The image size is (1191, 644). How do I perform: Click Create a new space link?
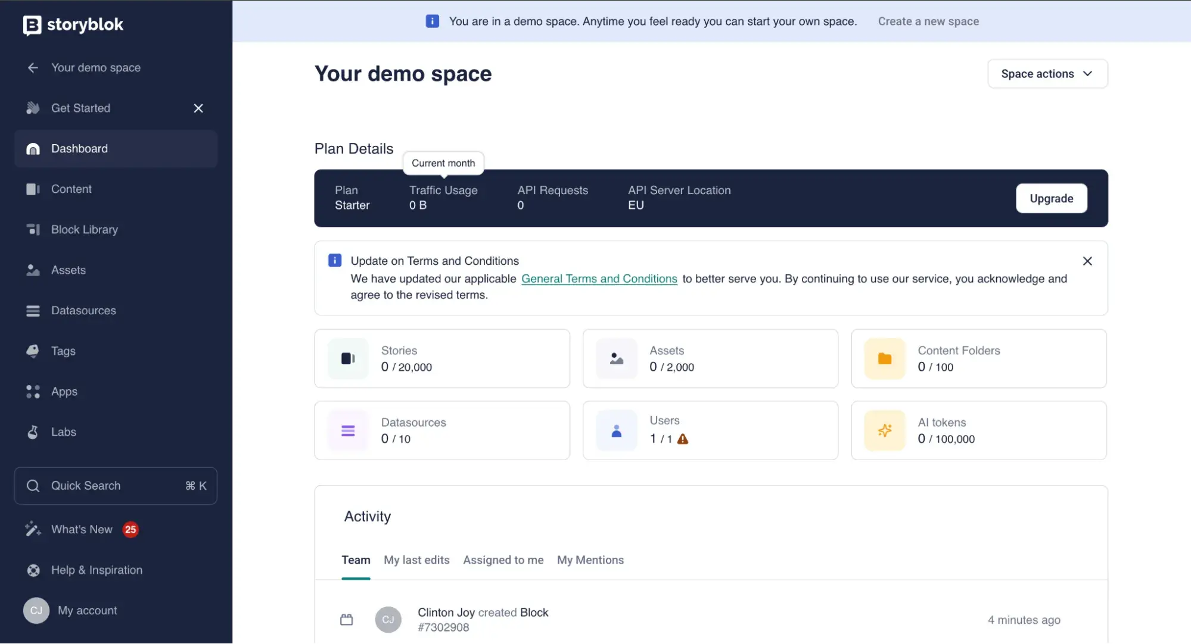928,21
